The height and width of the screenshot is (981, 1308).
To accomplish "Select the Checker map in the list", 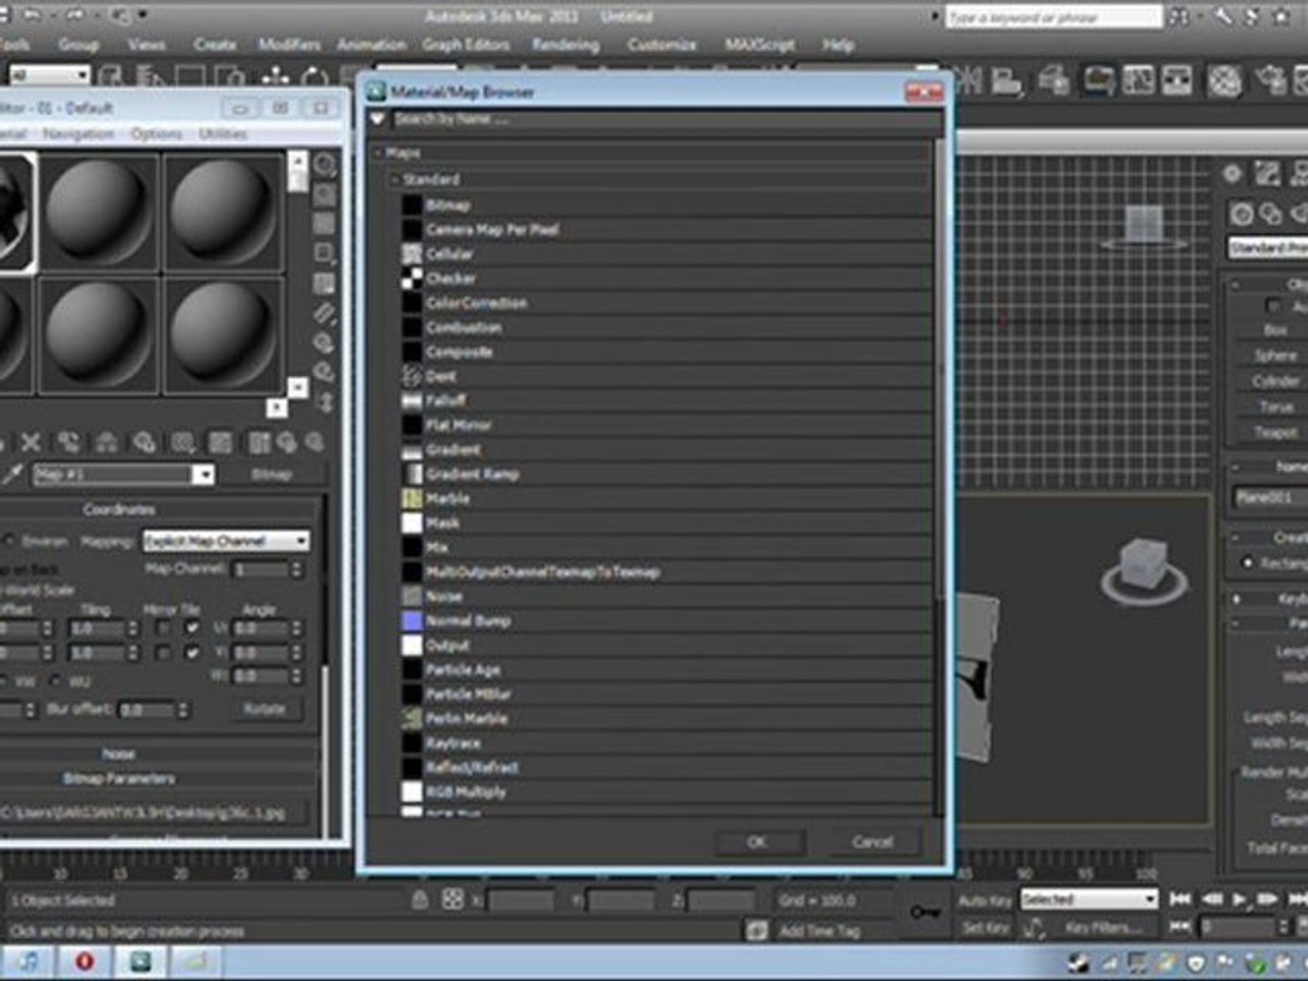I will (x=451, y=279).
